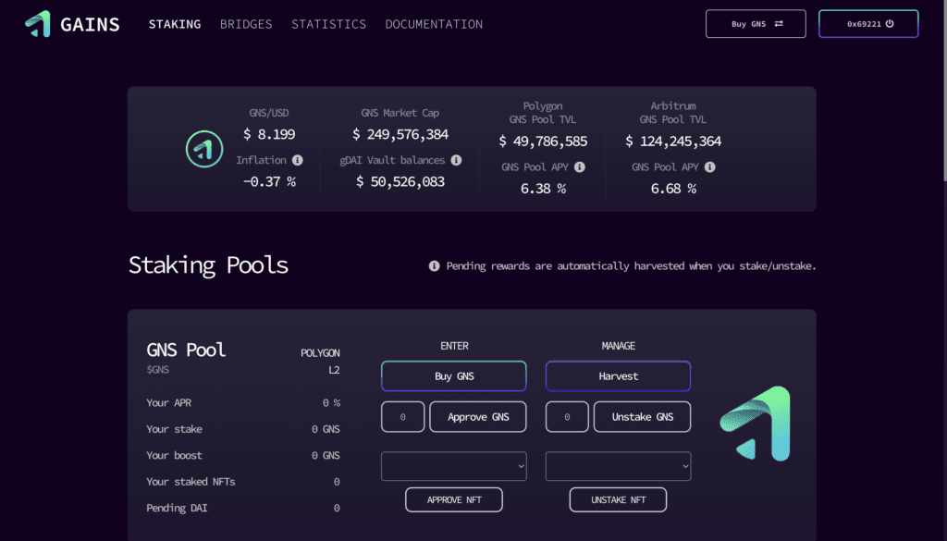This screenshot has width=947, height=541.
Task: Click the Arbitrum APY value 6.68 %
Action: tap(673, 189)
